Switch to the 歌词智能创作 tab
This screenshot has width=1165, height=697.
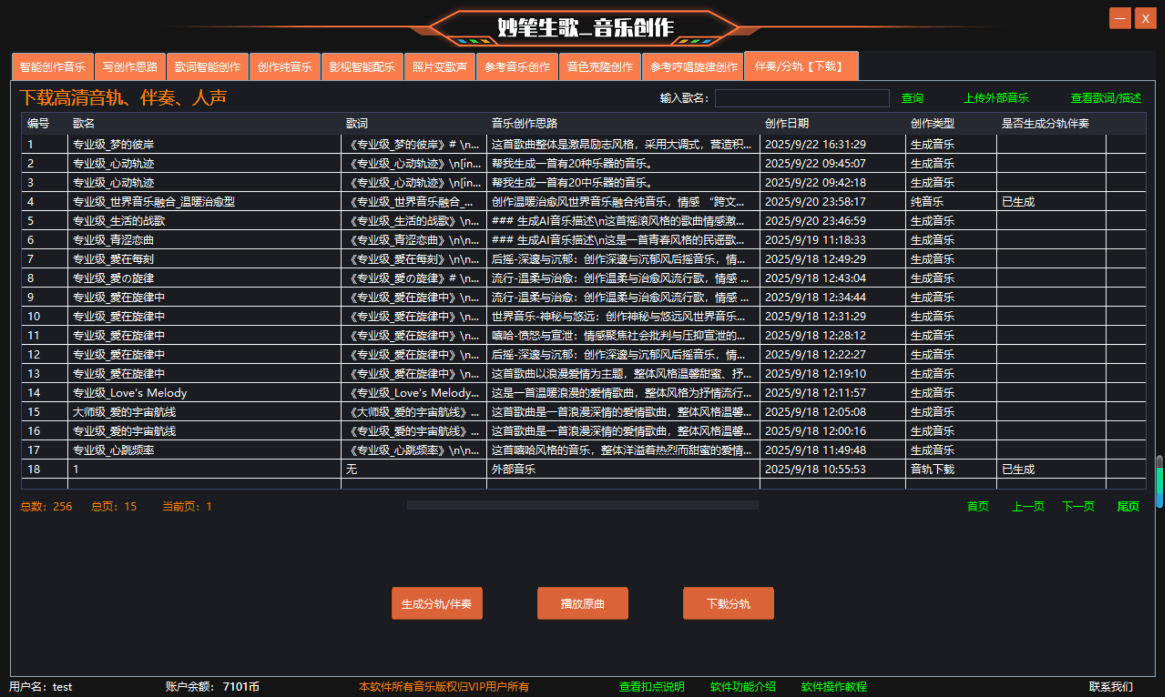coord(207,67)
